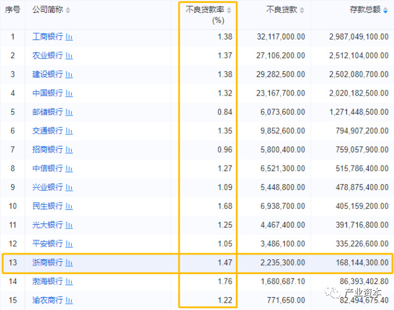394x310 pixels.
Task: Open the 平安银行 company link
Action: 48,244
